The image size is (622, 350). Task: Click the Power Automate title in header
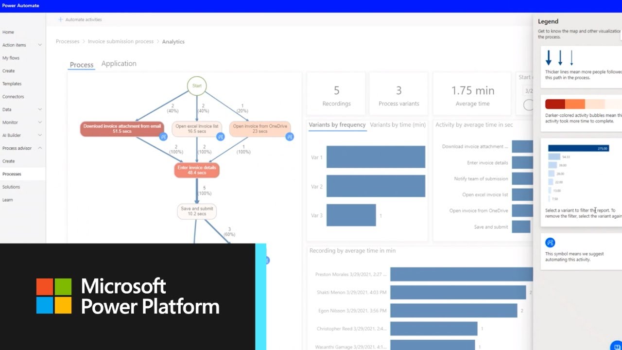tap(20, 6)
